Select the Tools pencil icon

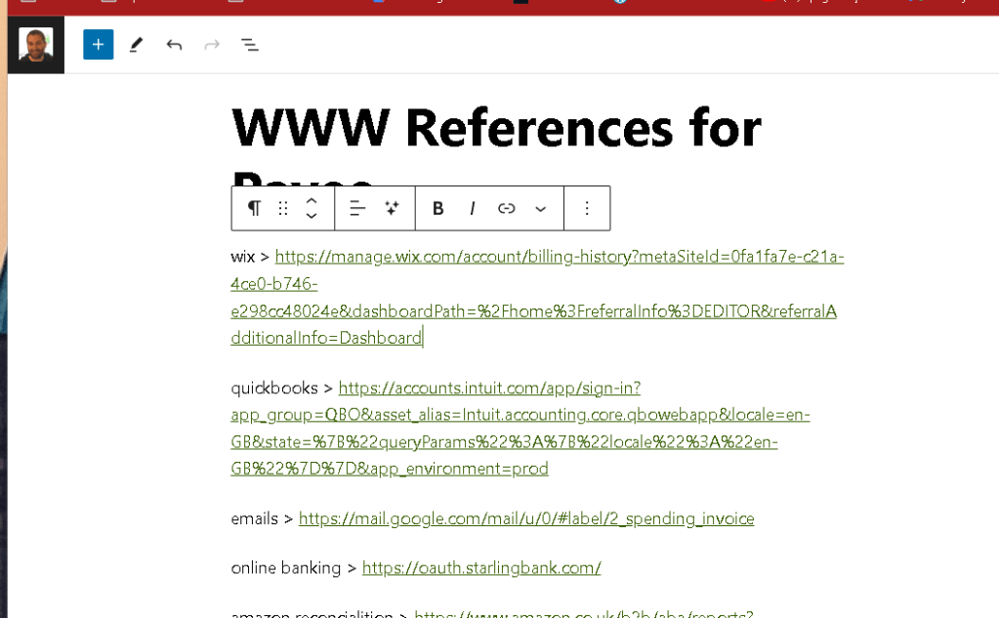(x=136, y=45)
